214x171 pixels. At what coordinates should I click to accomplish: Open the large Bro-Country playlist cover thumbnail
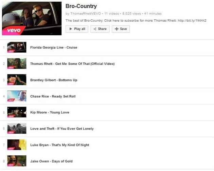point(32,18)
